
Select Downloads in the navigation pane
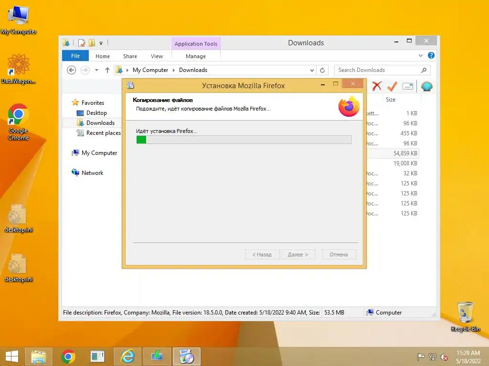[100, 122]
